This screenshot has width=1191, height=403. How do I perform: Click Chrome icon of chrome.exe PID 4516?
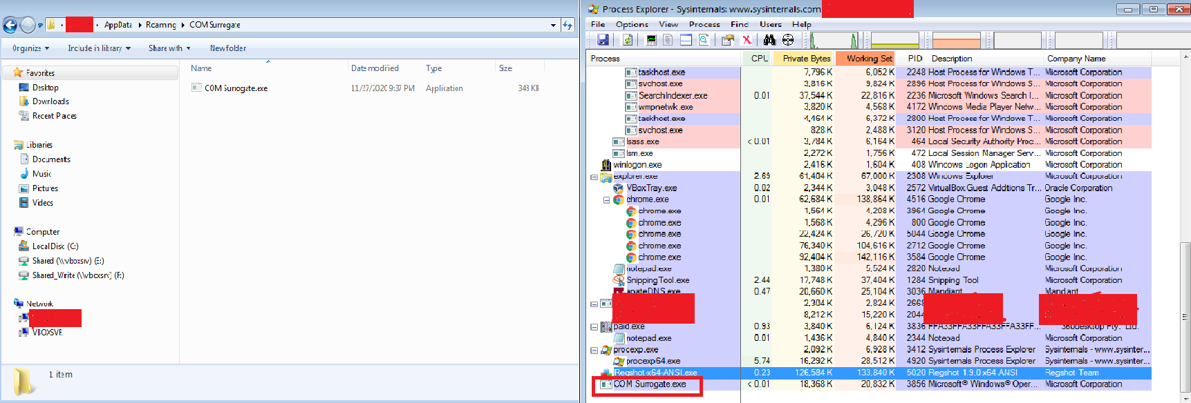[619, 199]
